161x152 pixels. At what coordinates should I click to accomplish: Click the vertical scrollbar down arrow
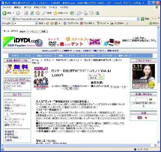(x=158, y=142)
